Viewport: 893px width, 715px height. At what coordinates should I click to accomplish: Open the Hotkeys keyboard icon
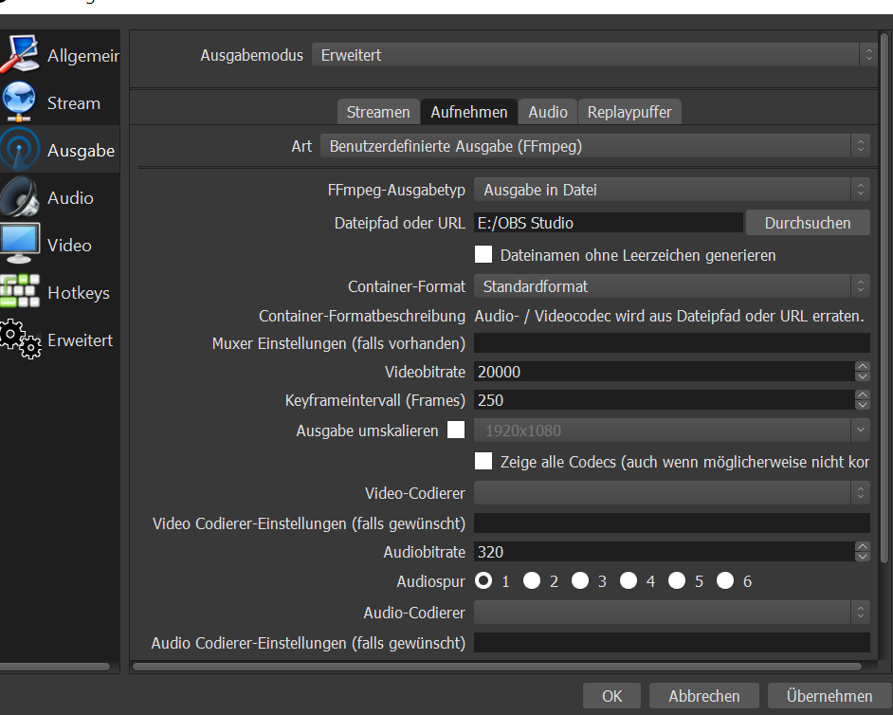tap(21, 292)
